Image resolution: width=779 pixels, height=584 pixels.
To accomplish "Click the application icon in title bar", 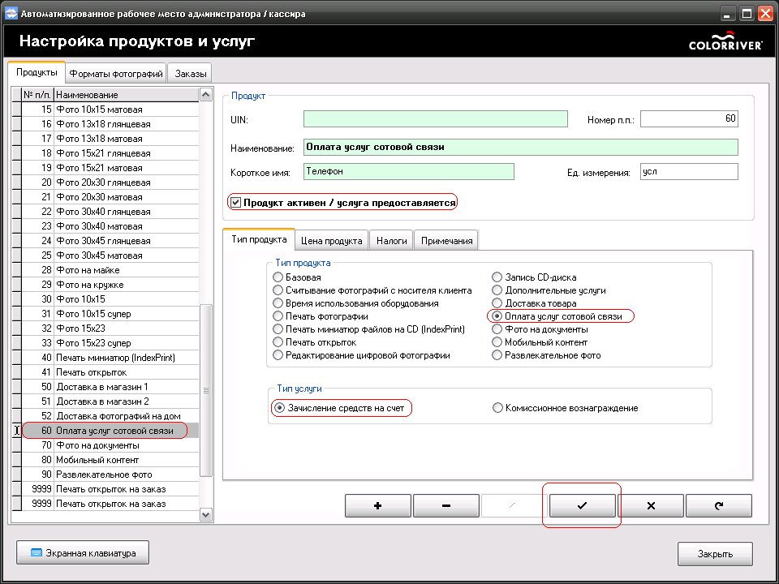I will 12,13.
